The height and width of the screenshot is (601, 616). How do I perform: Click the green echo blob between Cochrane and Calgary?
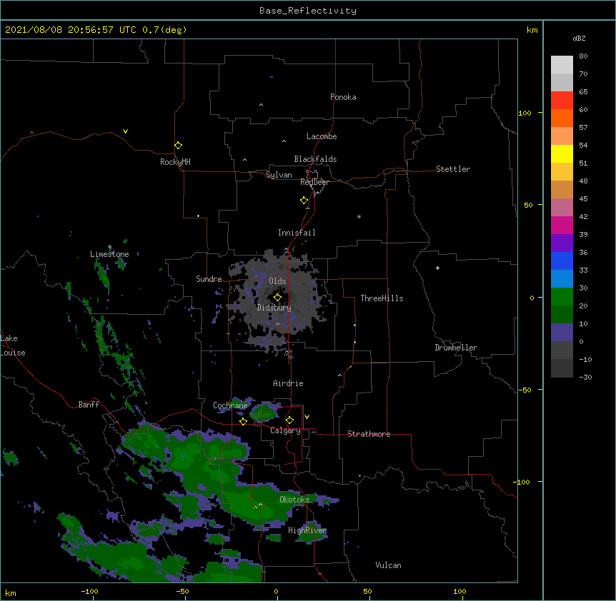(264, 412)
